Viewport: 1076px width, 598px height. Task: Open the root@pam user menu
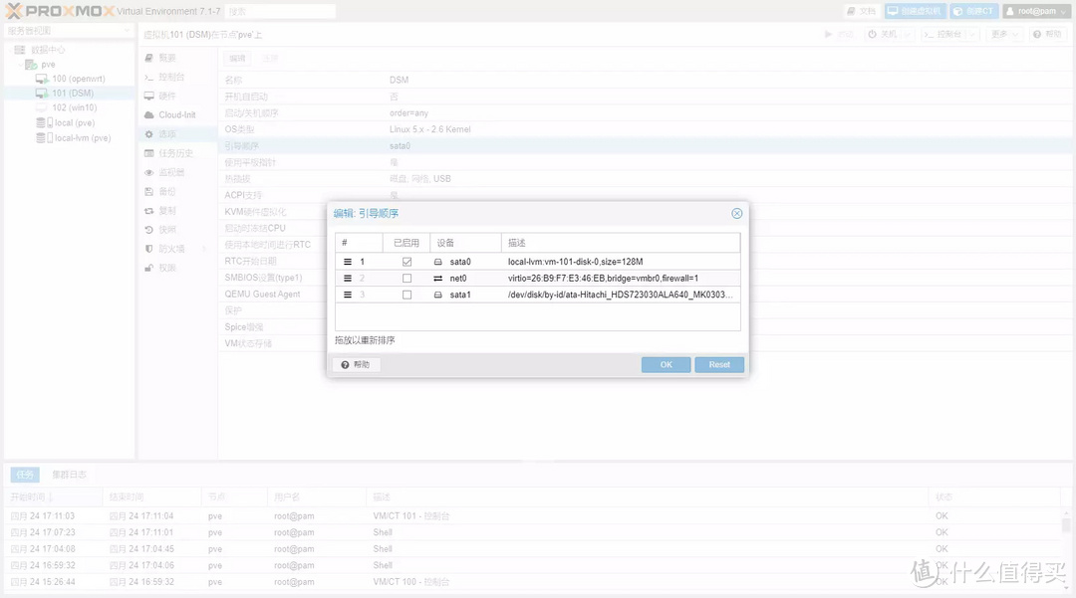1036,11
